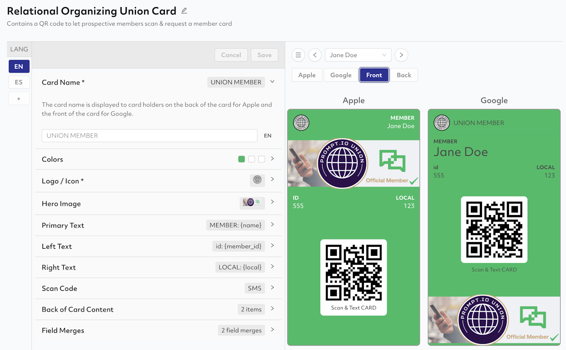
Task: Click the QR code on the Apple card
Action: point(354,272)
